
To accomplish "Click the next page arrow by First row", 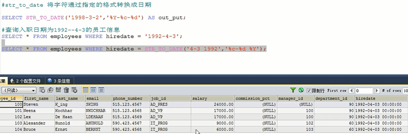I will coord(377,91).
